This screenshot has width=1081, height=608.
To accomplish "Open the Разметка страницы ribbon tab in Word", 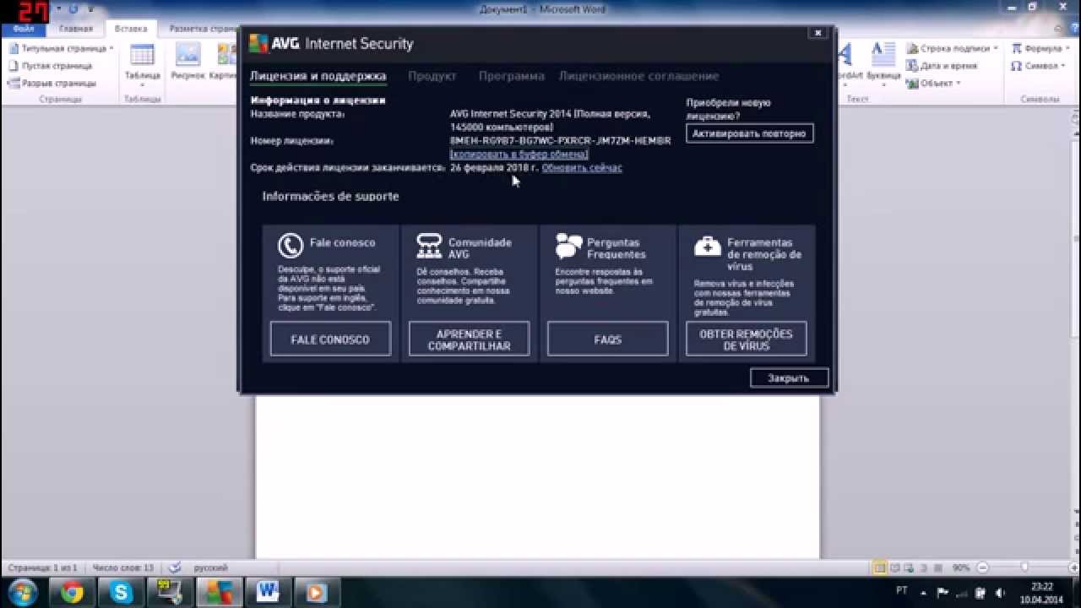I will click(203, 29).
